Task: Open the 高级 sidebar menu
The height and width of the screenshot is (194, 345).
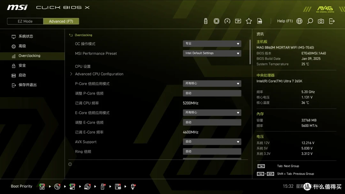Action: (22, 46)
